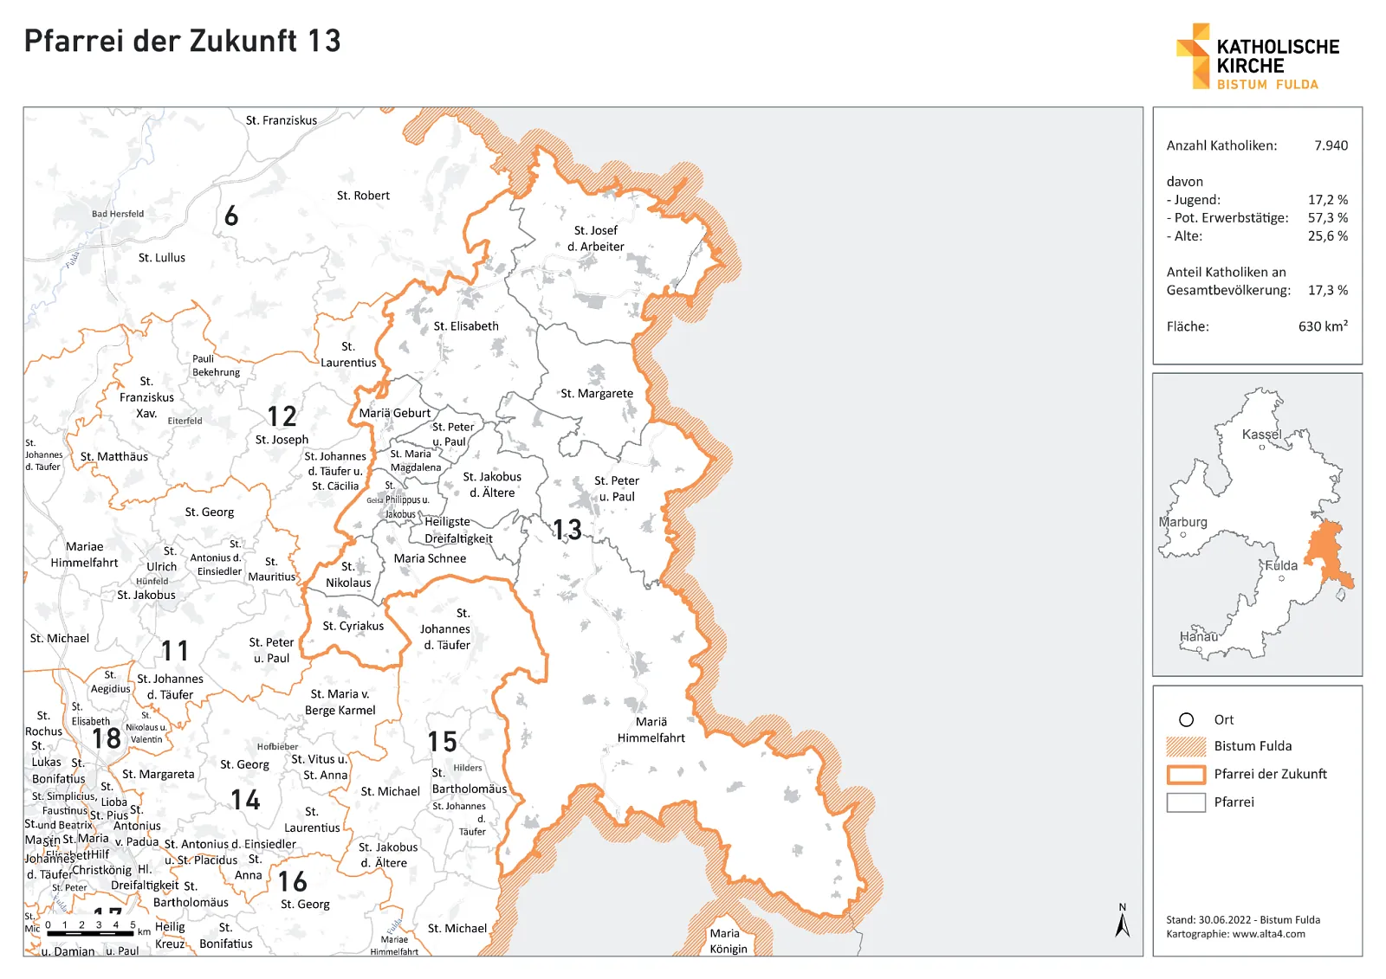
Task: Click the Kassel city marker circle
Action: click(x=1261, y=448)
